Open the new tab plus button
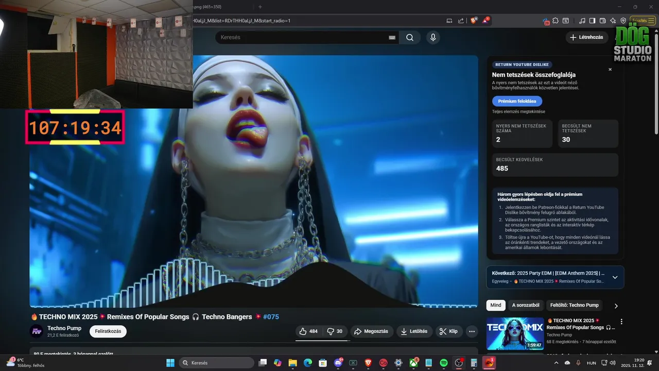The height and width of the screenshot is (371, 659). coord(260,7)
